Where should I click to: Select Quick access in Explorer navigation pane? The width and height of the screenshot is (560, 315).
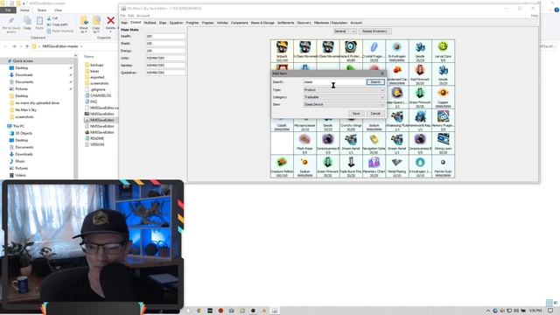tap(23, 61)
